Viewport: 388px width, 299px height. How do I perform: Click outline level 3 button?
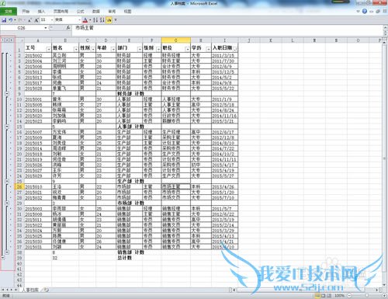[11, 40]
